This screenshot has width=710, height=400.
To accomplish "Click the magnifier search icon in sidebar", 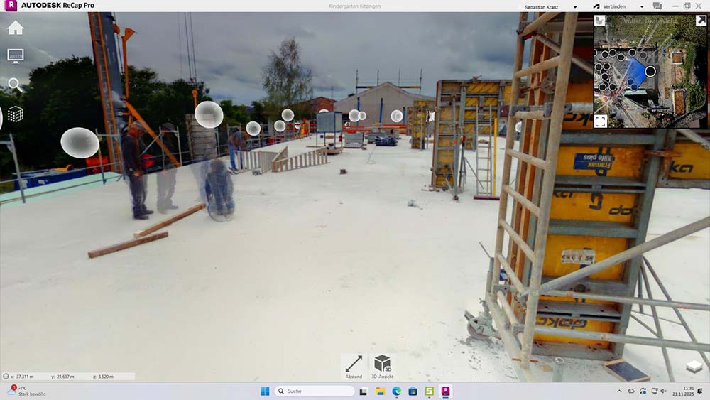I will click(x=14, y=85).
